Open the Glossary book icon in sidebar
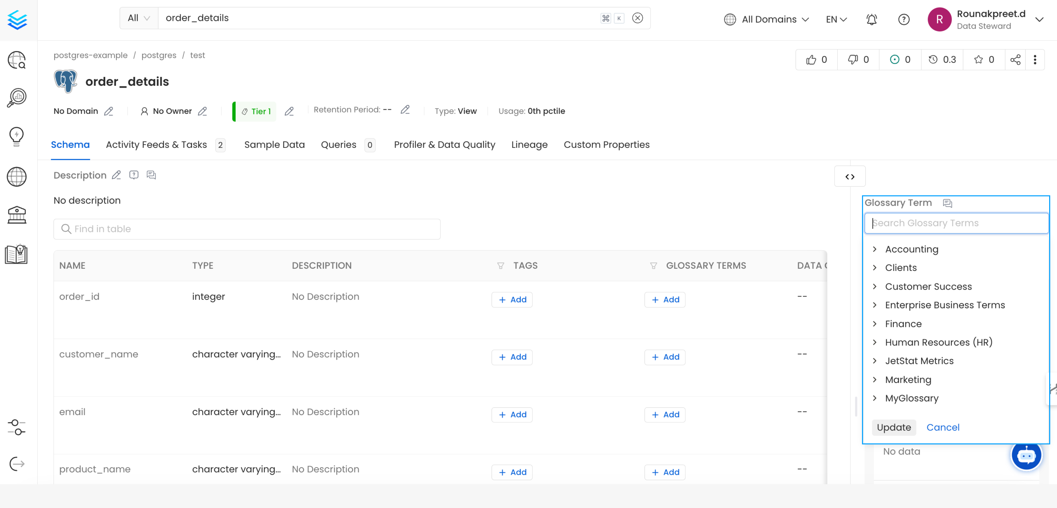 pyautogui.click(x=16, y=254)
